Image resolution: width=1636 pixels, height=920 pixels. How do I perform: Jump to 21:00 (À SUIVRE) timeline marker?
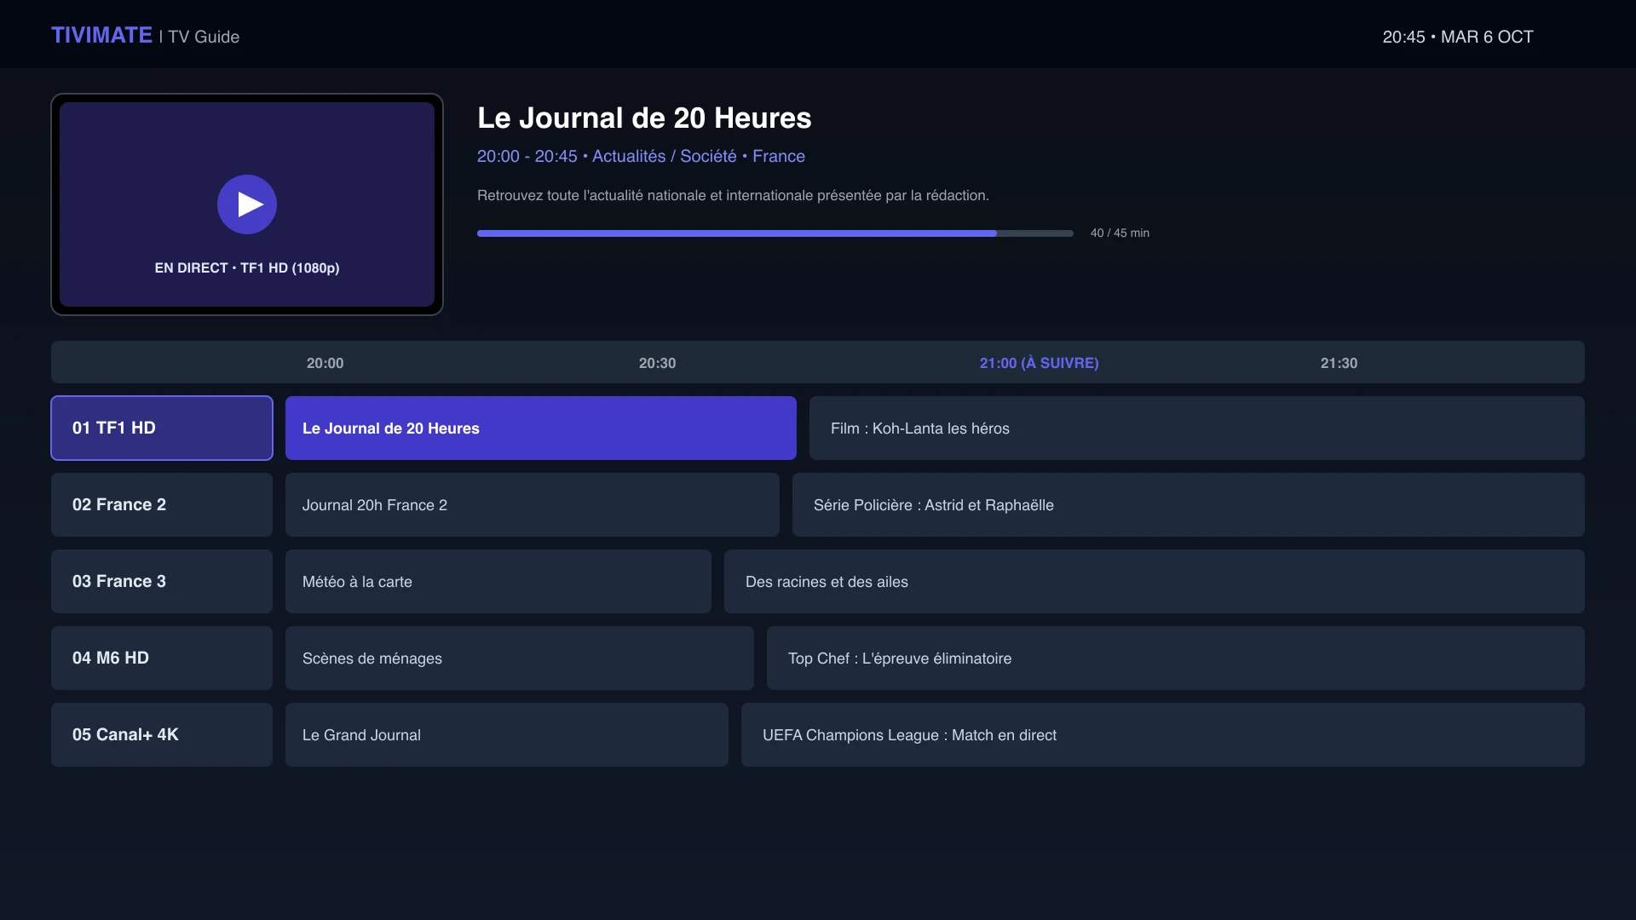pyautogui.click(x=1039, y=363)
